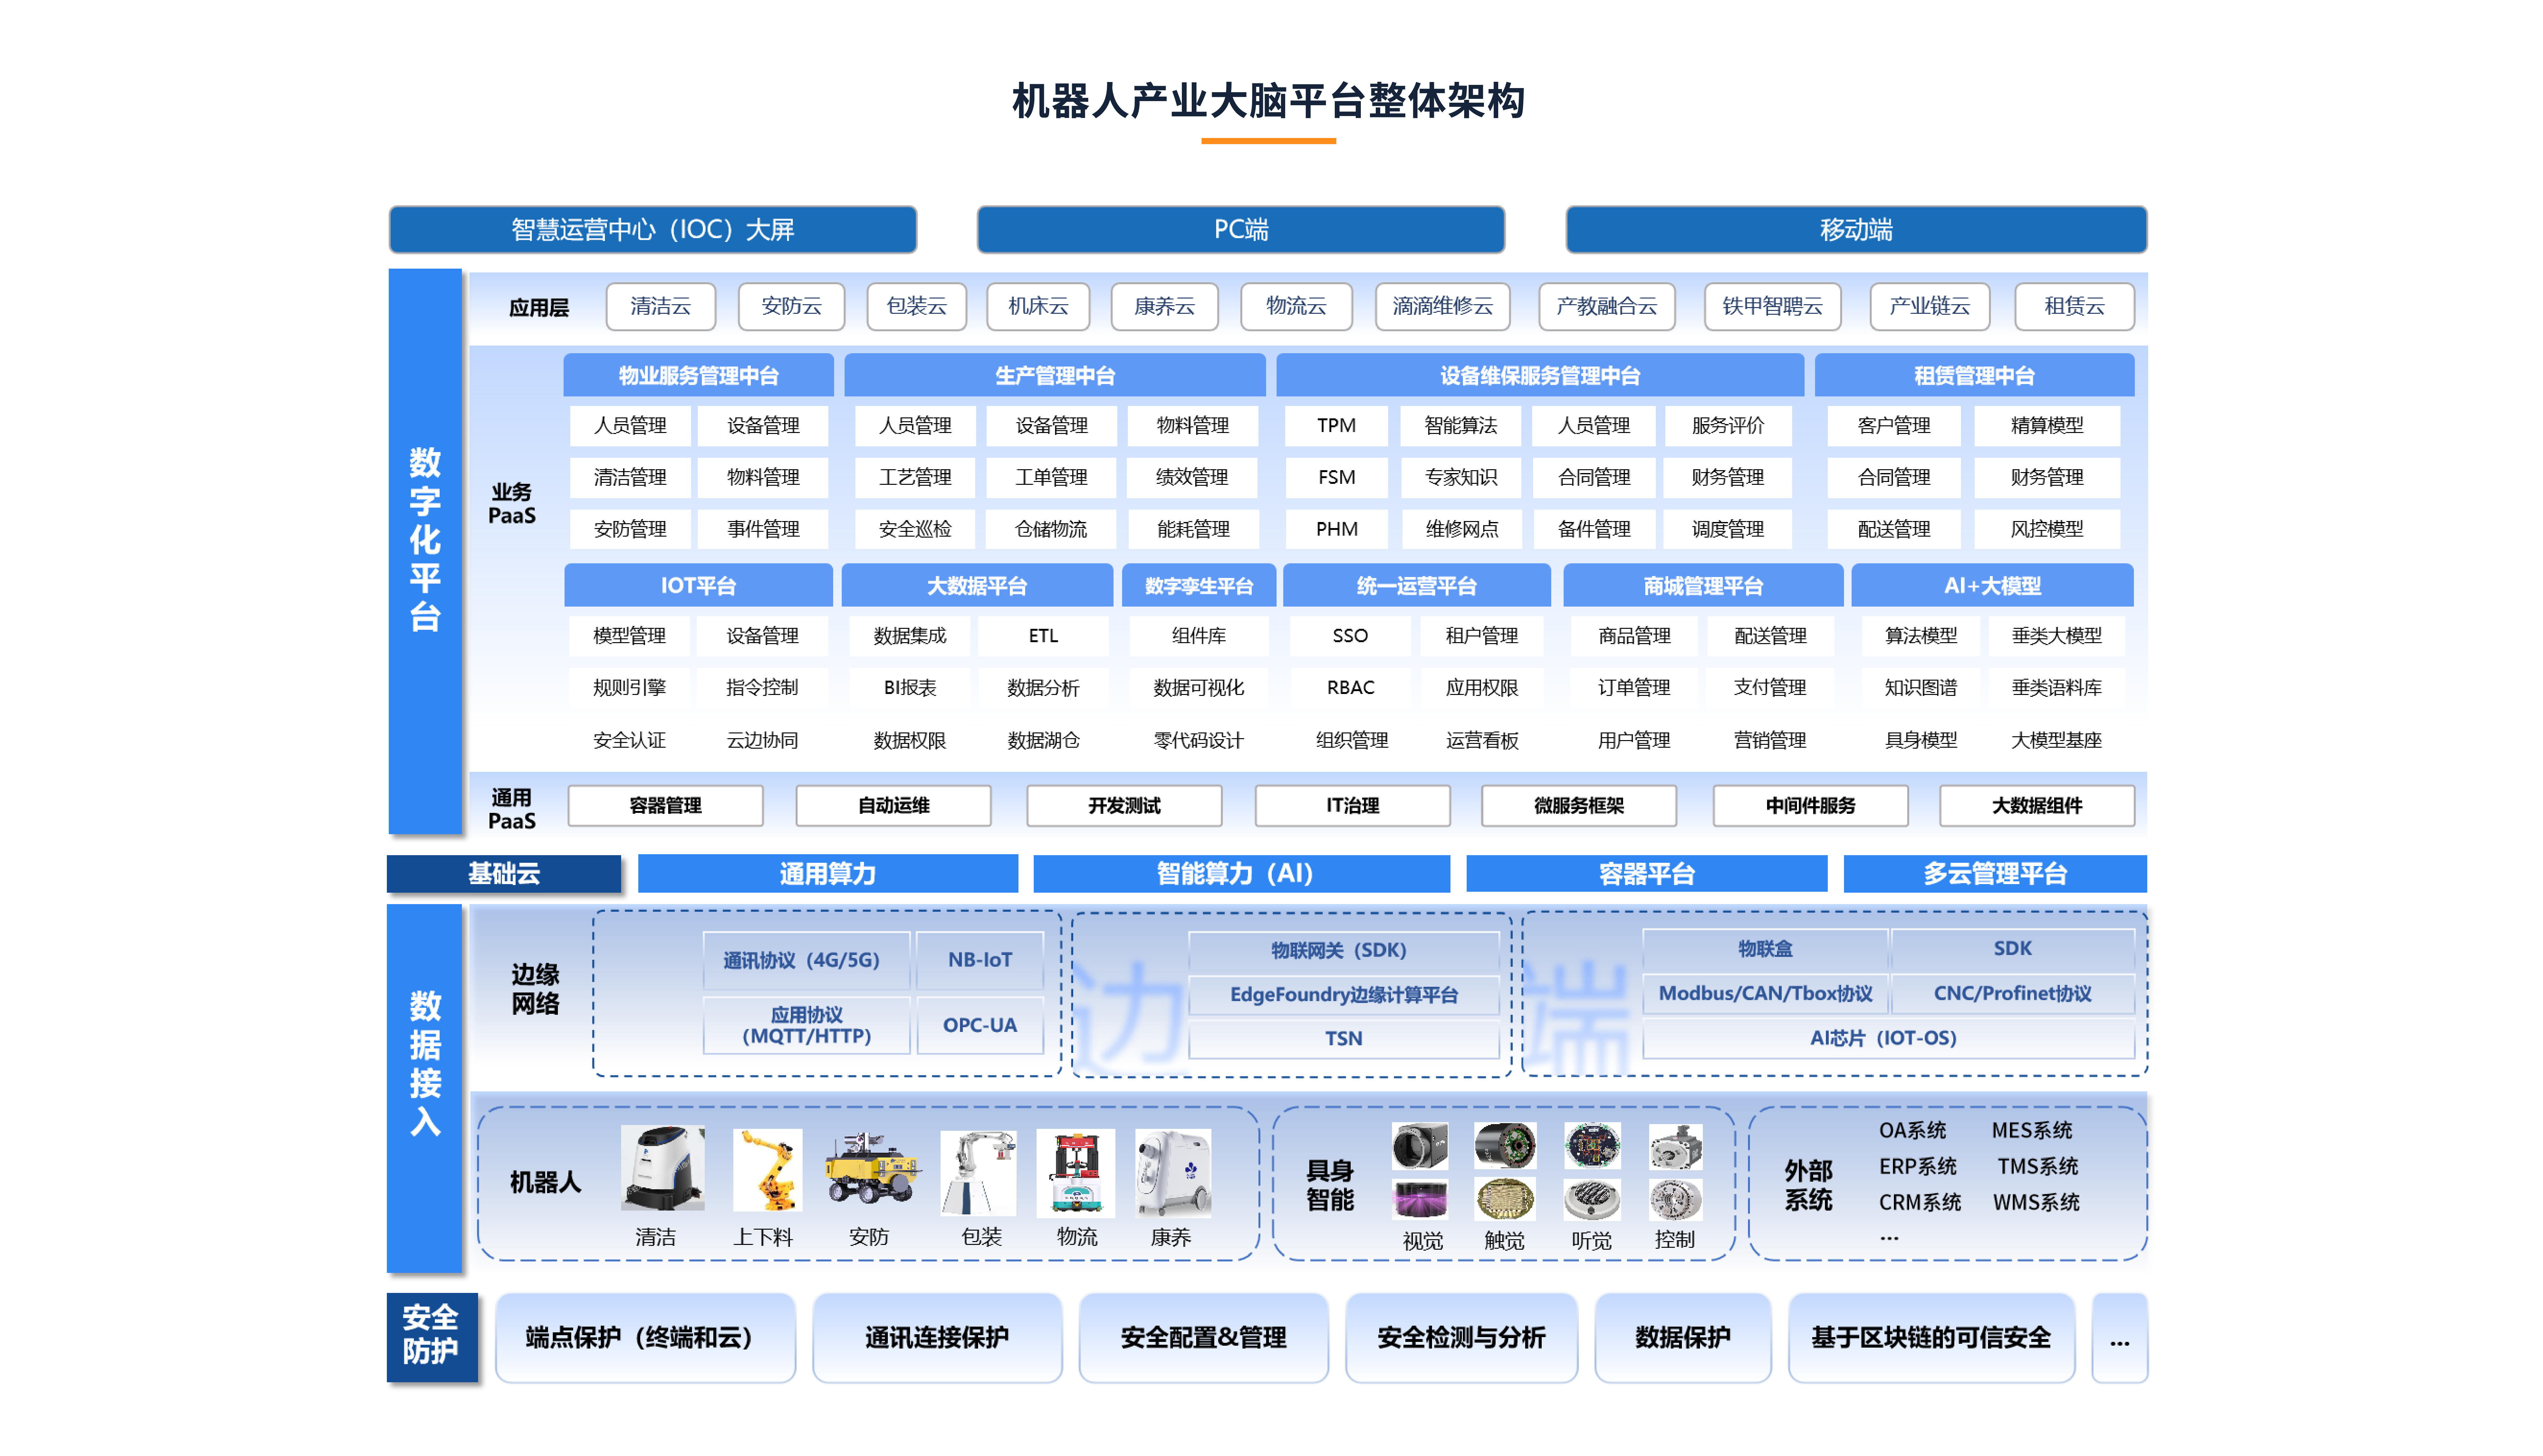Click the 数据保护 security box
This screenshot has height=1456, width=2543.
click(x=1682, y=1337)
